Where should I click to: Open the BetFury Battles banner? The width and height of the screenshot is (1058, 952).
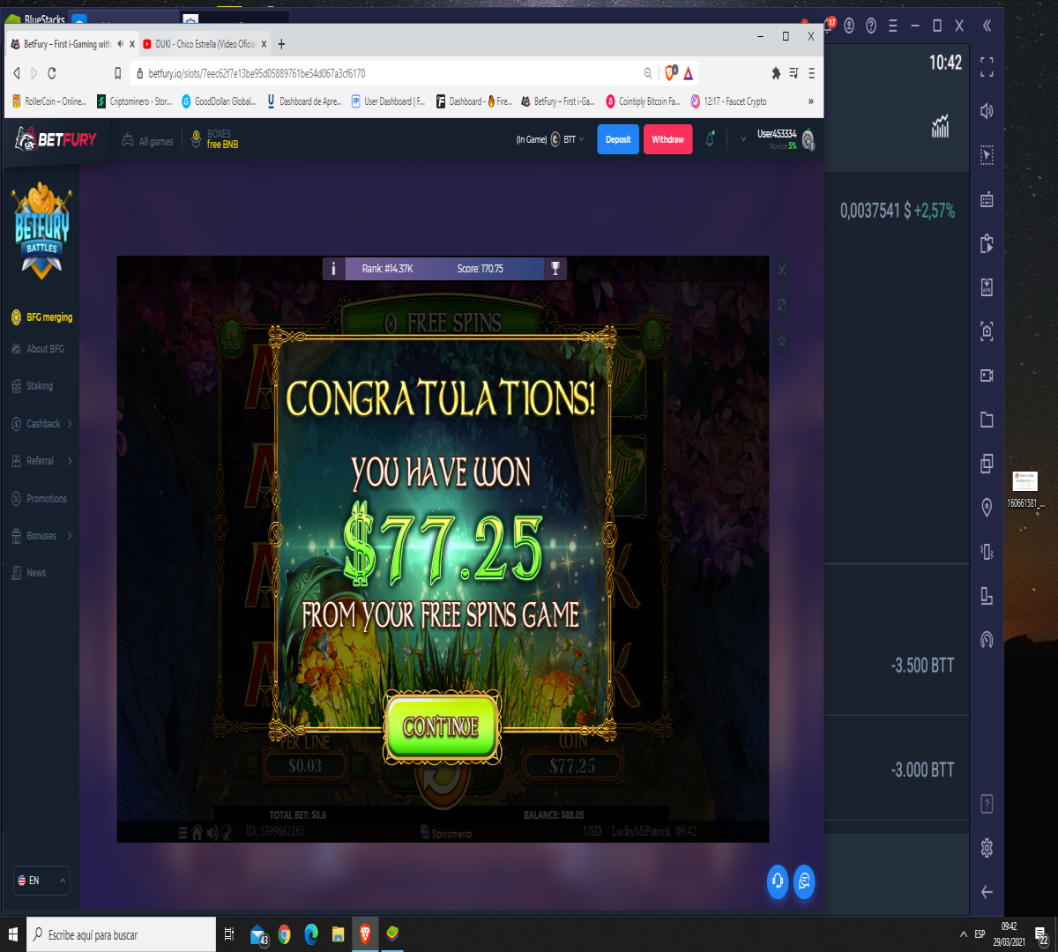41,231
